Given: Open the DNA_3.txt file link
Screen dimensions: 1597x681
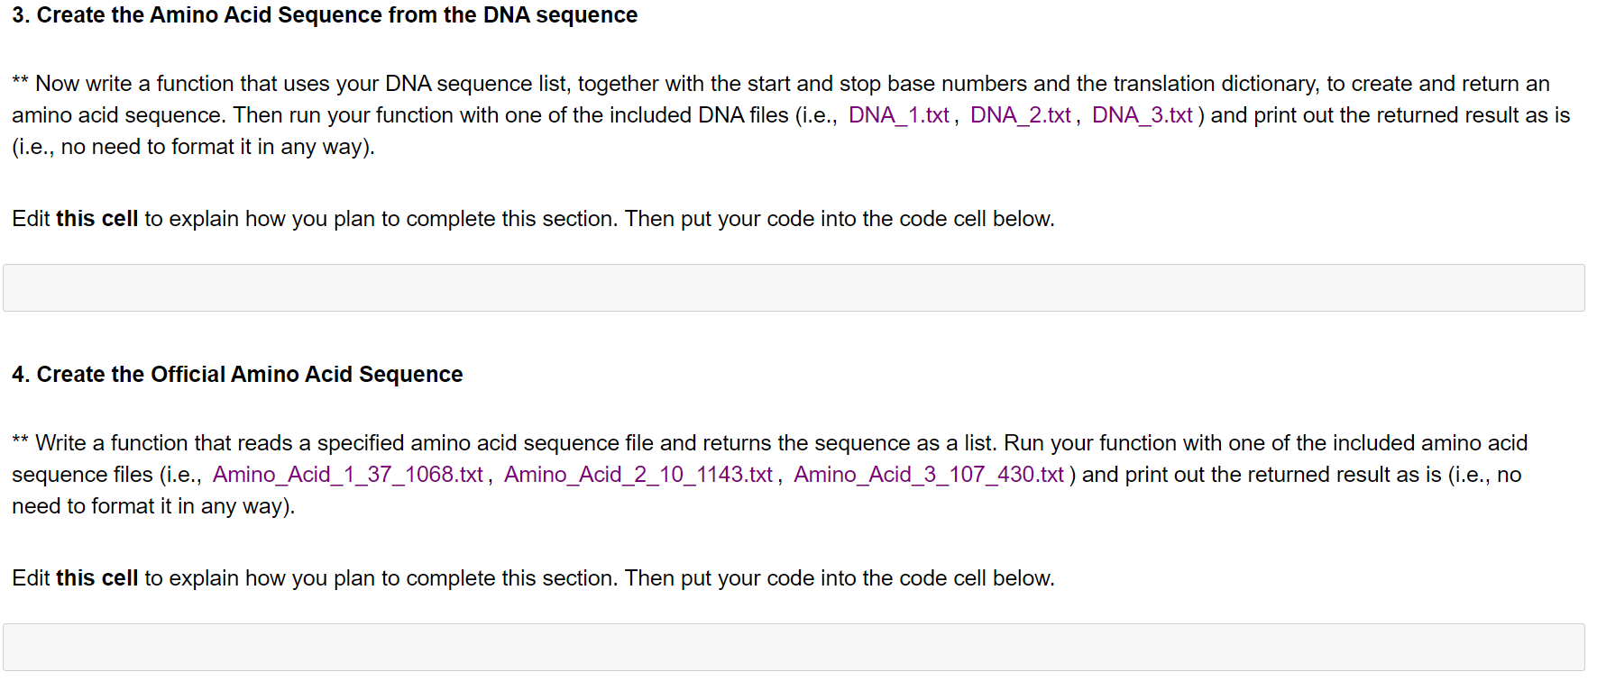Looking at the screenshot, I should pyautogui.click(x=1142, y=115).
